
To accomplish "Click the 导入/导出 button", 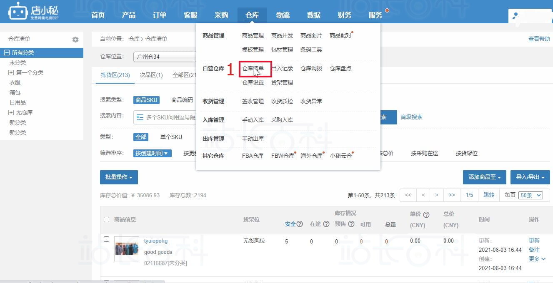I will point(530,177).
